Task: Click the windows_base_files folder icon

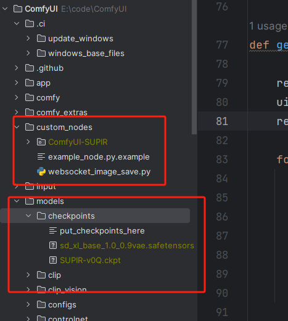Action: click(41, 53)
